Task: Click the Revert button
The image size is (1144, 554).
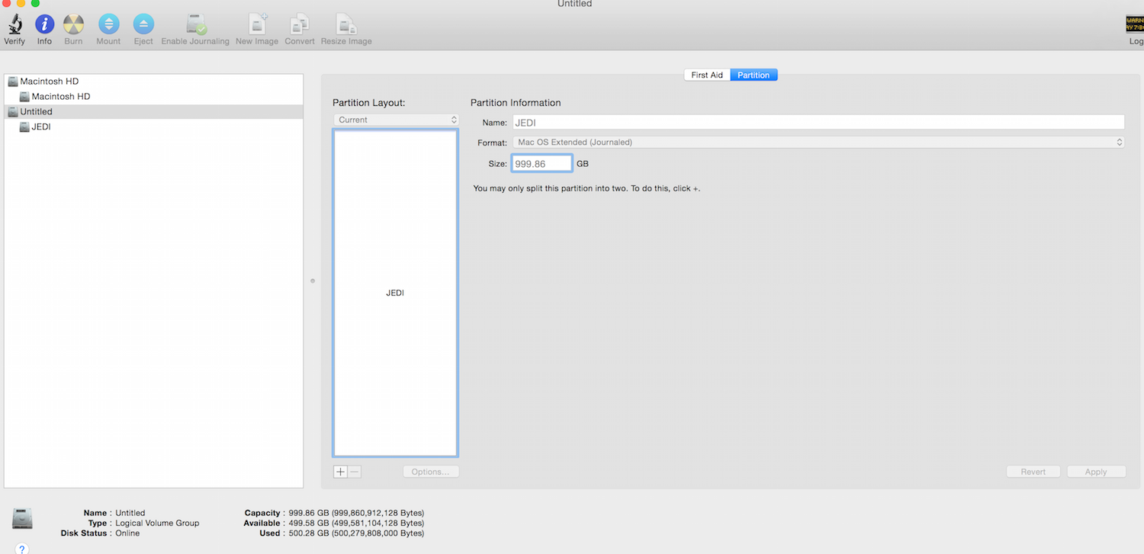Action: pyautogui.click(x=1033, y=472)
